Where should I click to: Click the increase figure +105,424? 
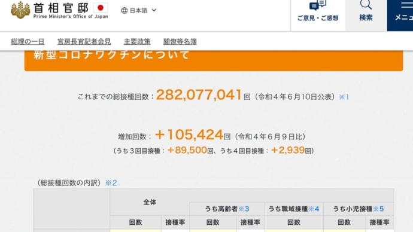(x=189, y=135)
